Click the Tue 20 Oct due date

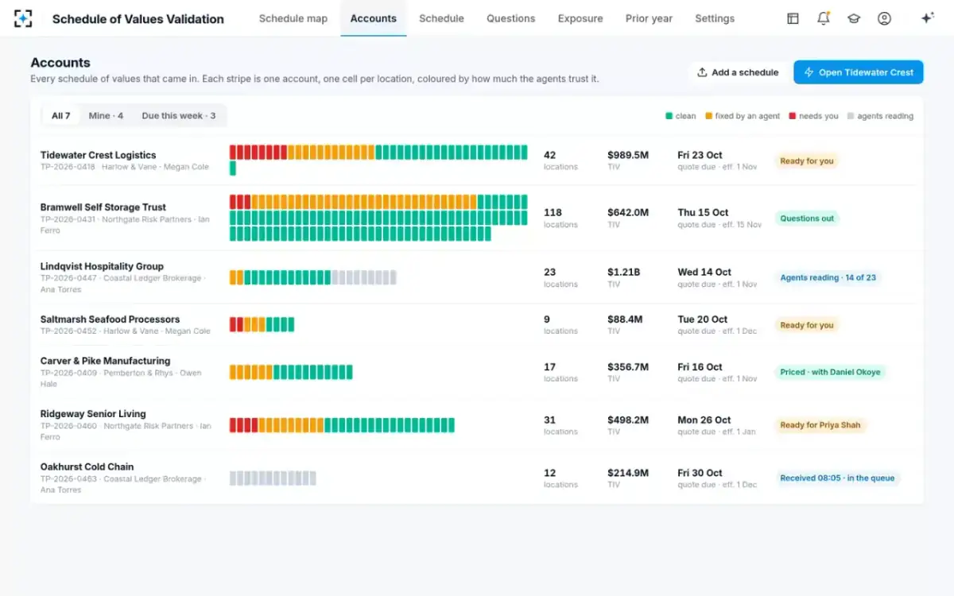(703, 319)
